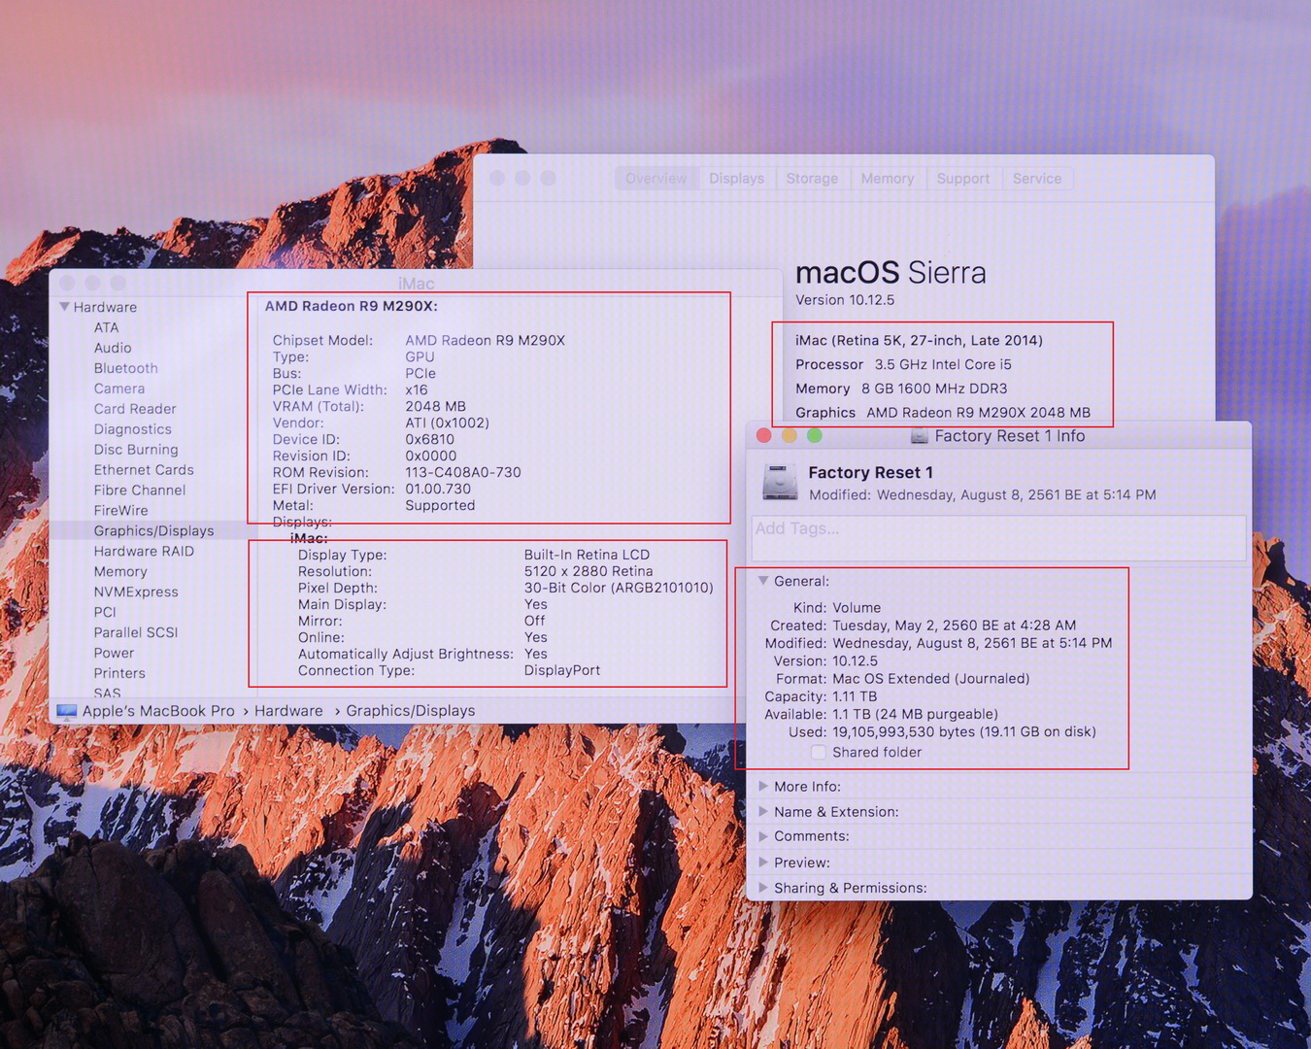Expand the Sharing & Permissions section
This screenshot has height=1049, width=1311.
click(763, 888)
